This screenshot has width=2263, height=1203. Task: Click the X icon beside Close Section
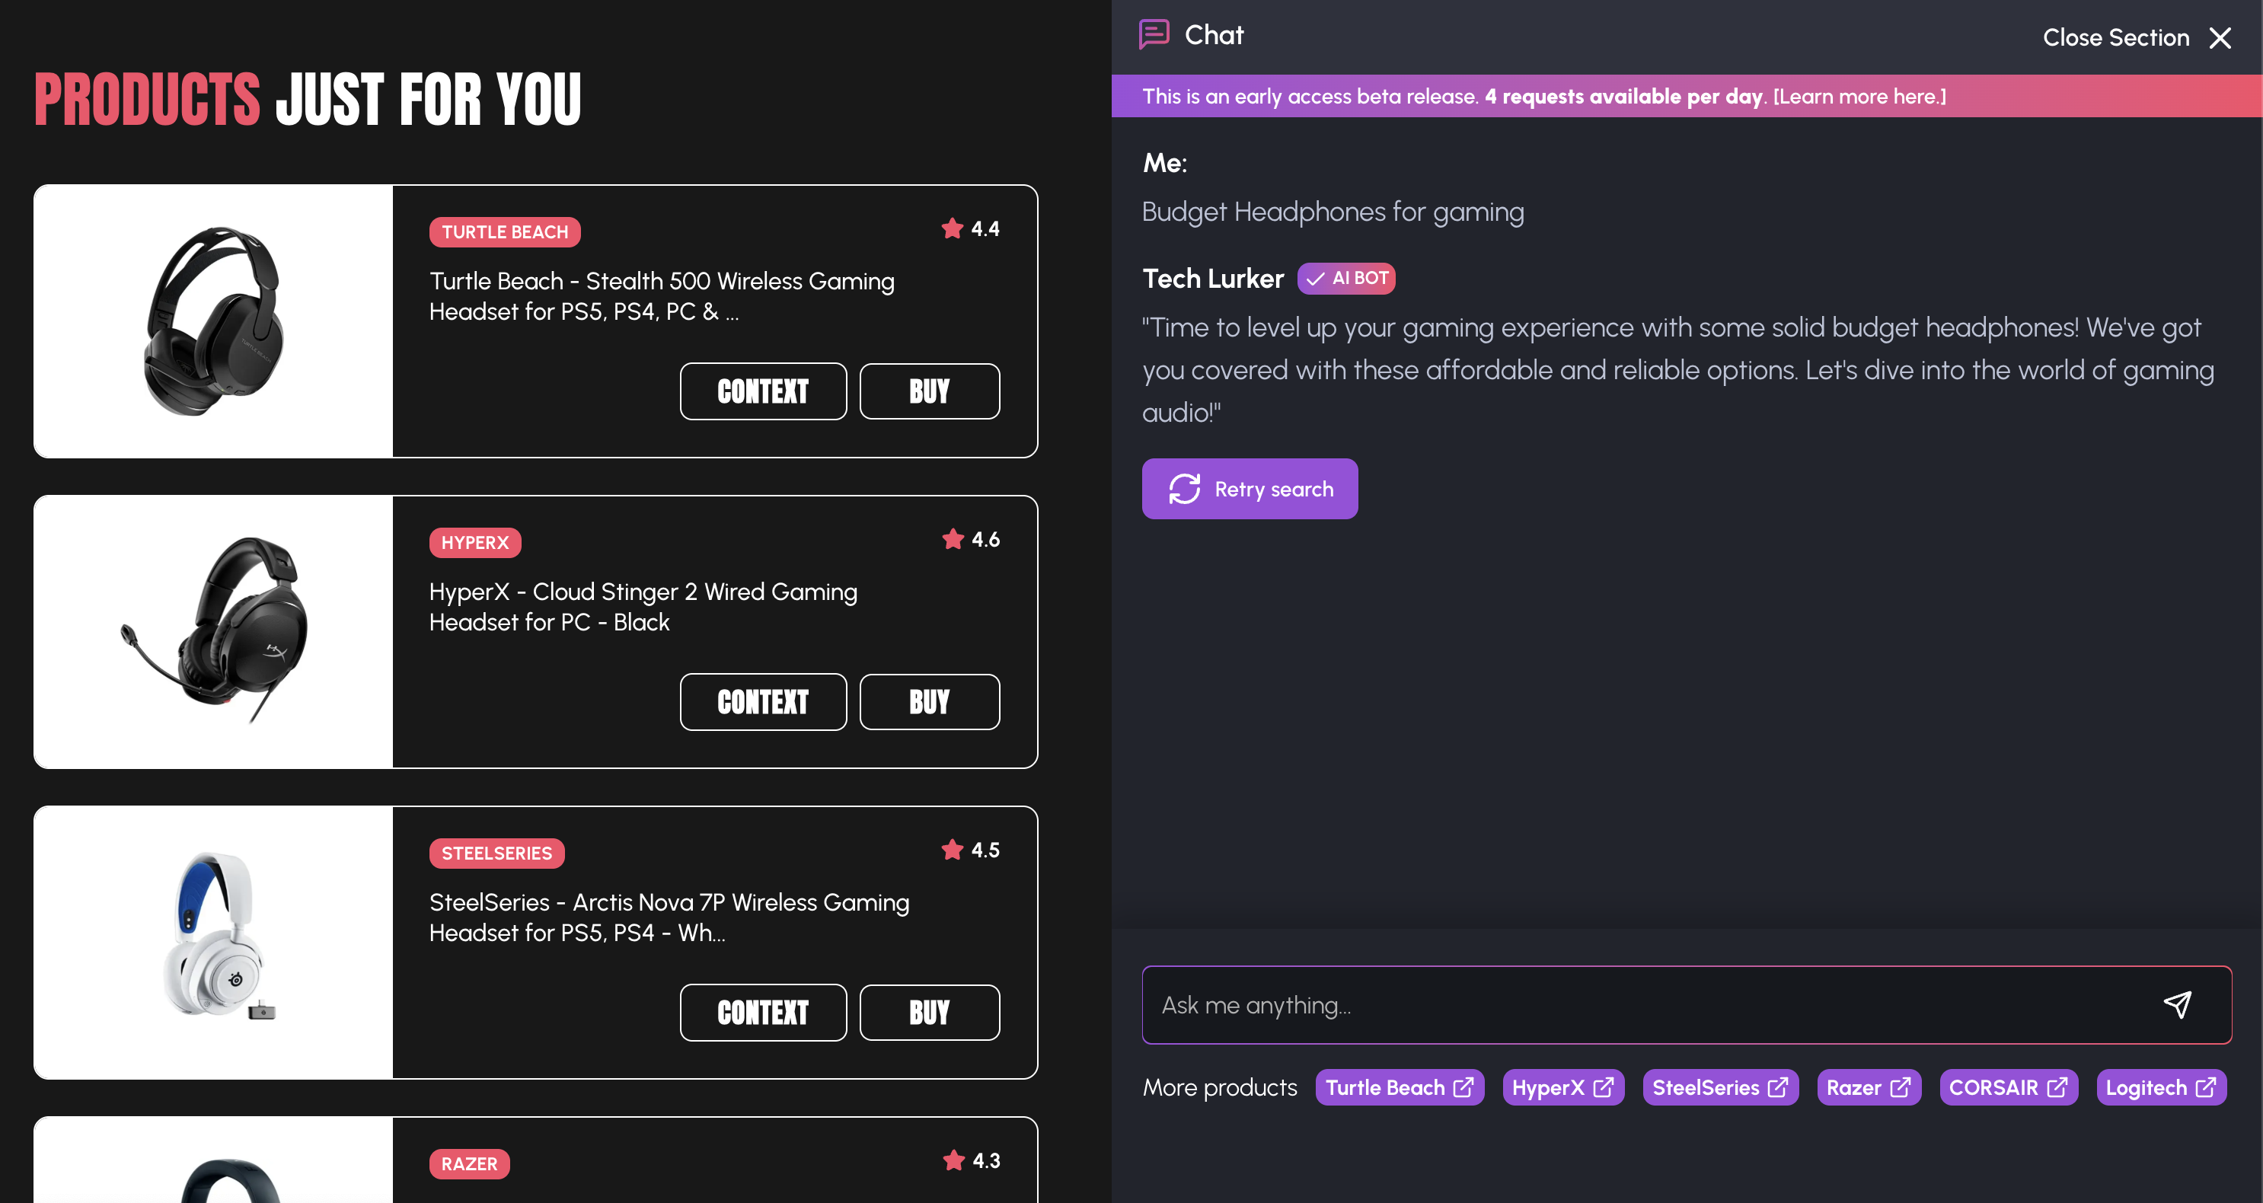pyautogui.click(x=2220, y=38)
